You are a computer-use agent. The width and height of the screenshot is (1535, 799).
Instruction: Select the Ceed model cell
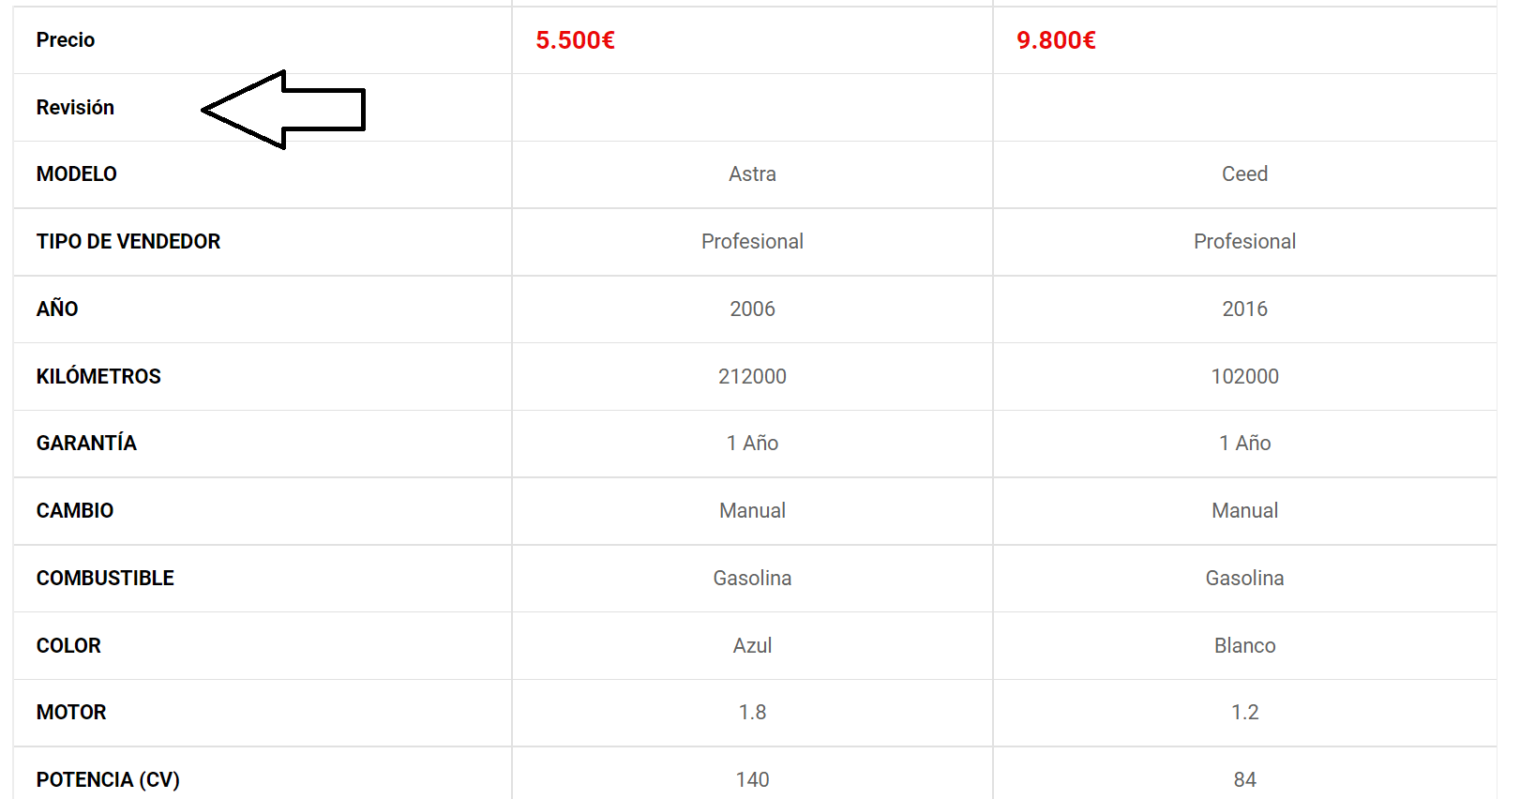[x=1244, y=174]
